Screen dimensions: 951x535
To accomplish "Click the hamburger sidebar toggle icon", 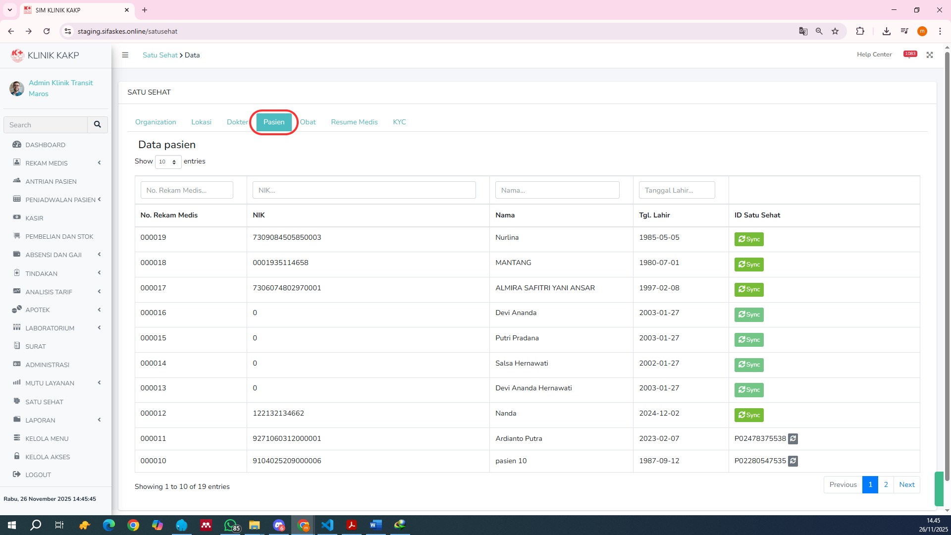I will 125,55.
